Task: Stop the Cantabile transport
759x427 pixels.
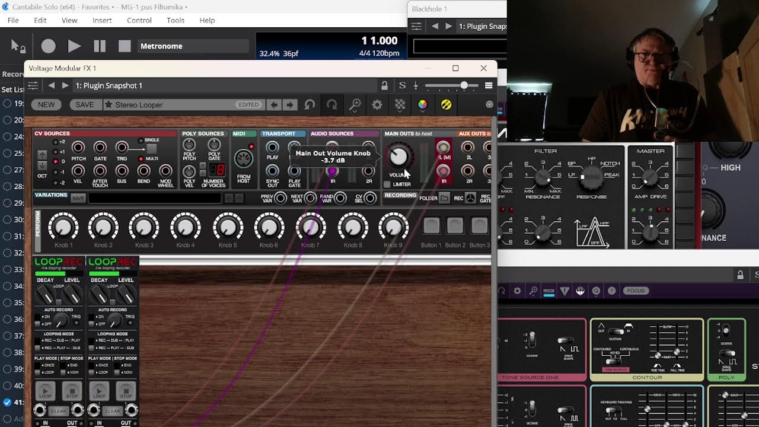Action: tap(125, 46)
